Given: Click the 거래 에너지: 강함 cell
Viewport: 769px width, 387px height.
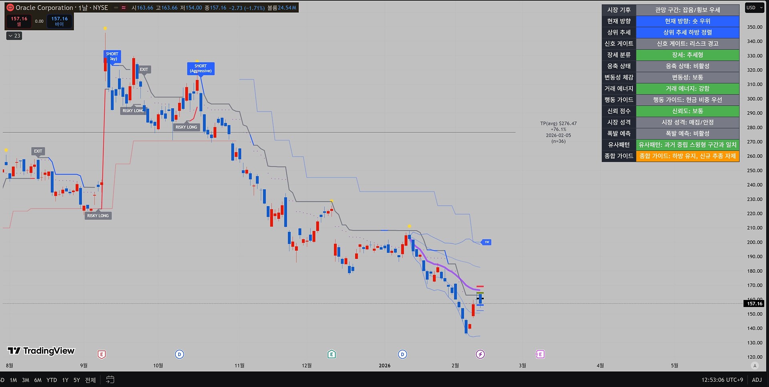Looking at the screenshot, I should (x=687, y=89).
